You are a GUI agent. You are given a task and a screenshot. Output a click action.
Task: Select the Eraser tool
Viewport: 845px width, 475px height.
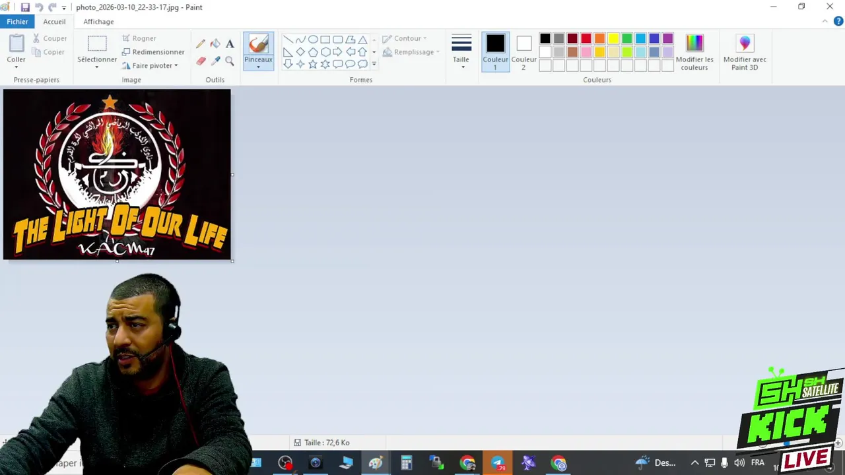201,61
